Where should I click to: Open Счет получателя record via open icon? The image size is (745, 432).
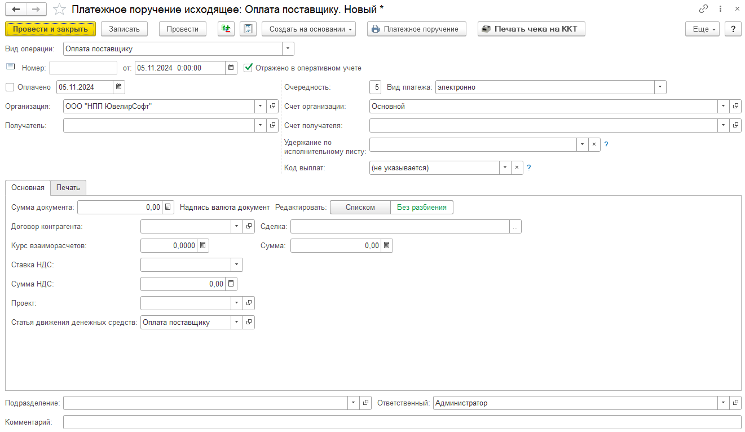tap(735, 125)
